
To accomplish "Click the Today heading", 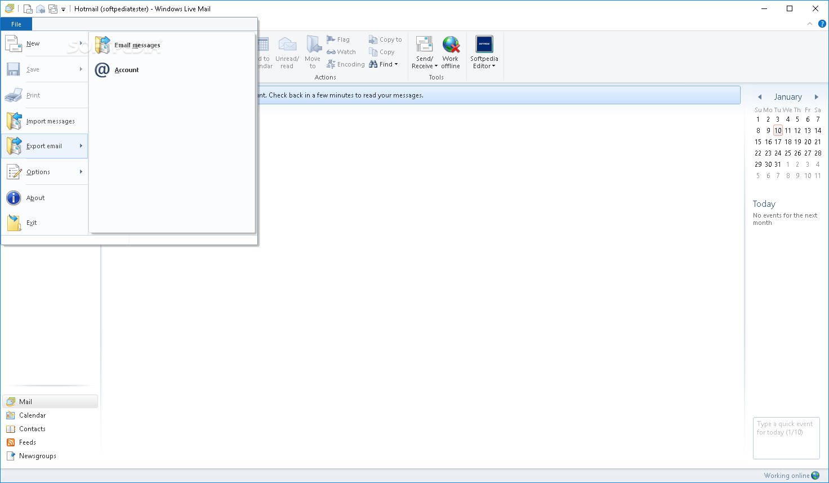I will click(x=764, y=204).
